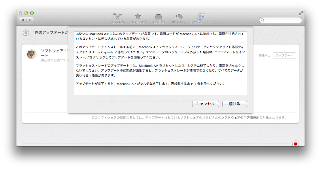The height and width of the screenshot is (169, 321).
Task: Click the 再起動が必要です label
Action: point(53,60)
